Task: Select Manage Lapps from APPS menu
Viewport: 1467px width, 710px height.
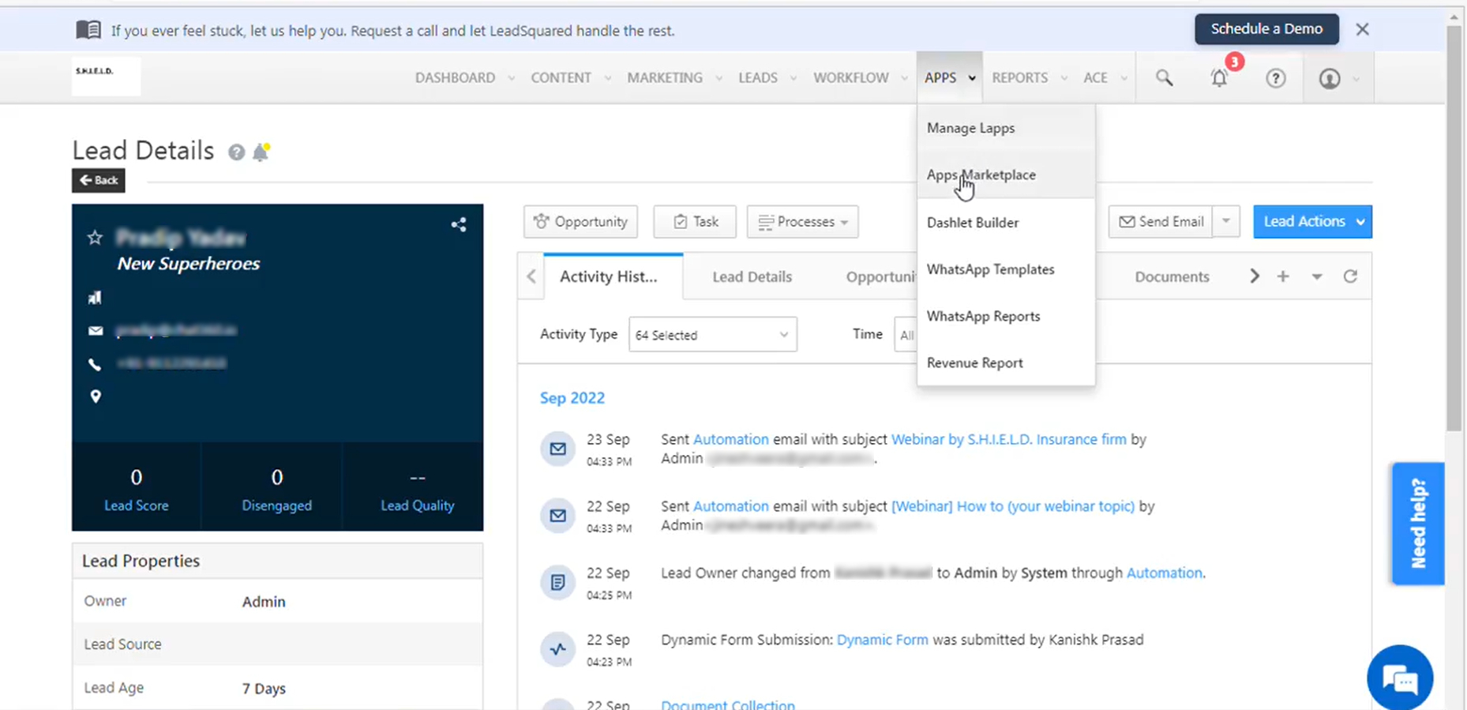Action: coord(1006,128)
